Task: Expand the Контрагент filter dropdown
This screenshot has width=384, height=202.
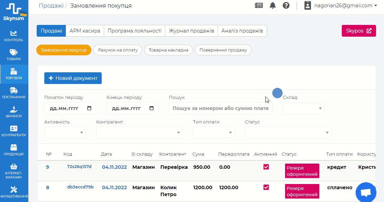Action: coord(139,132)
